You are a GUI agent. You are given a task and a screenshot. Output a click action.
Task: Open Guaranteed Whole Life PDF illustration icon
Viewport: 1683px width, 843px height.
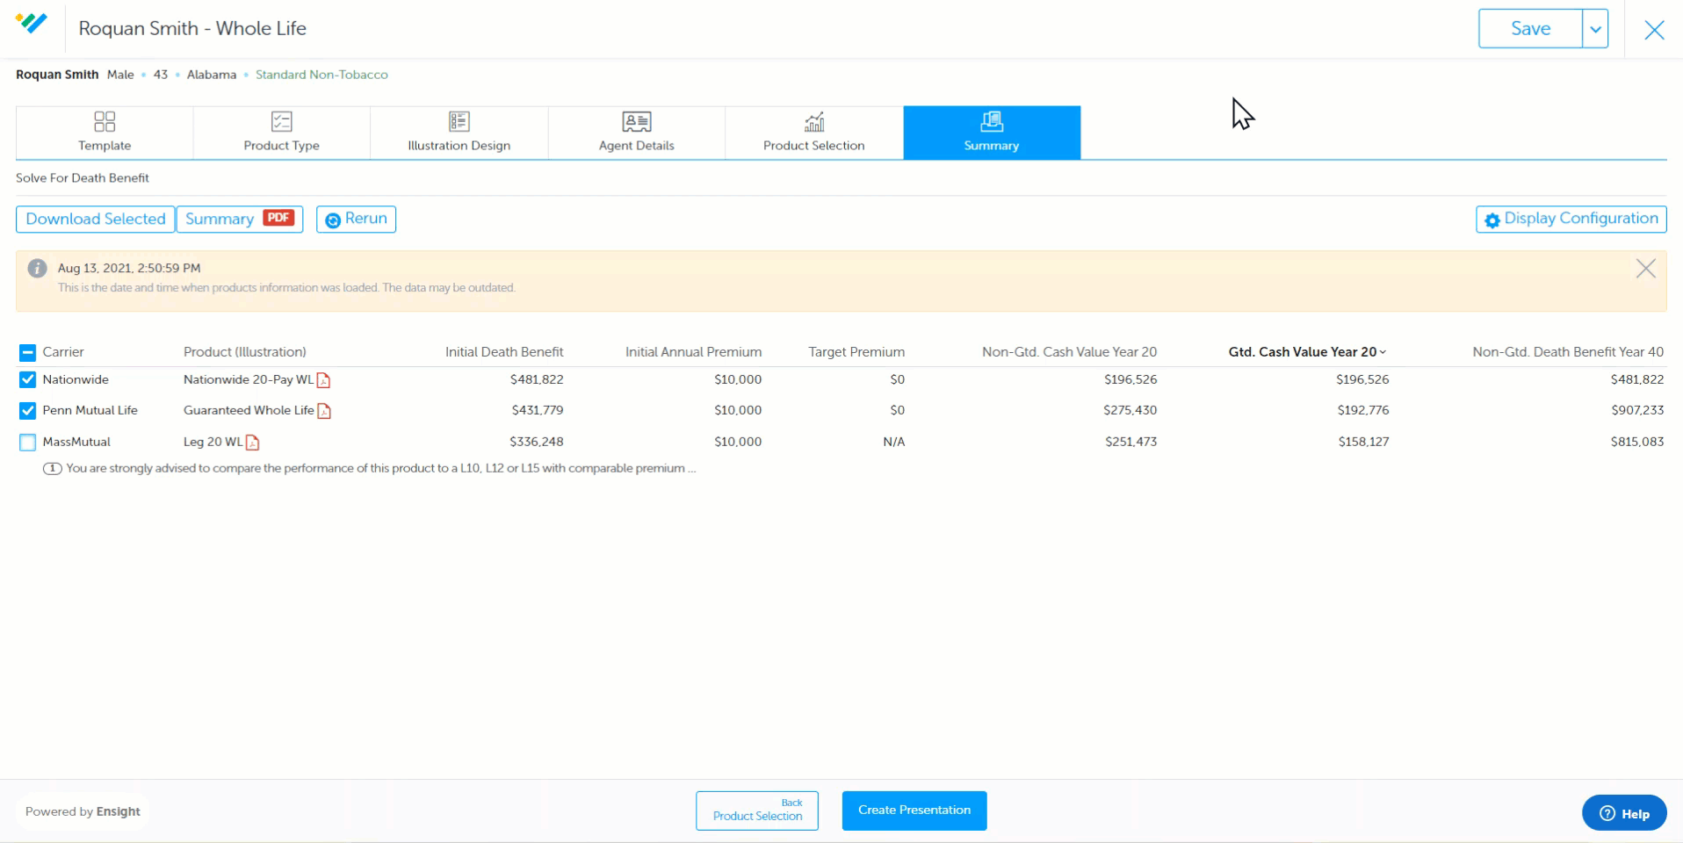point(324,410)
